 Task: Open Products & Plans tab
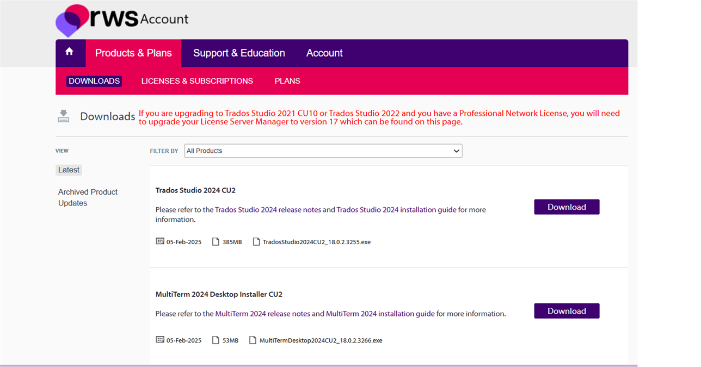133,53
